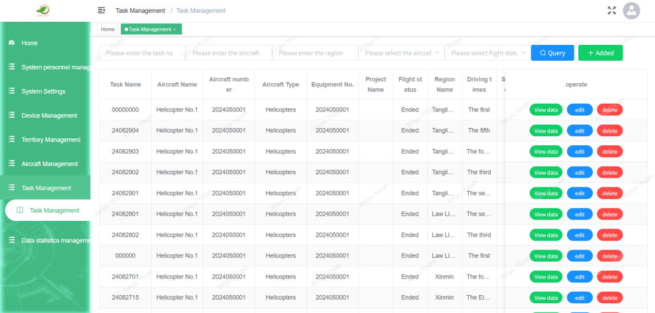Open the aircraft type select dropdown
The height and width of the screenshot is (313, 655).
[x=401, y=53]
